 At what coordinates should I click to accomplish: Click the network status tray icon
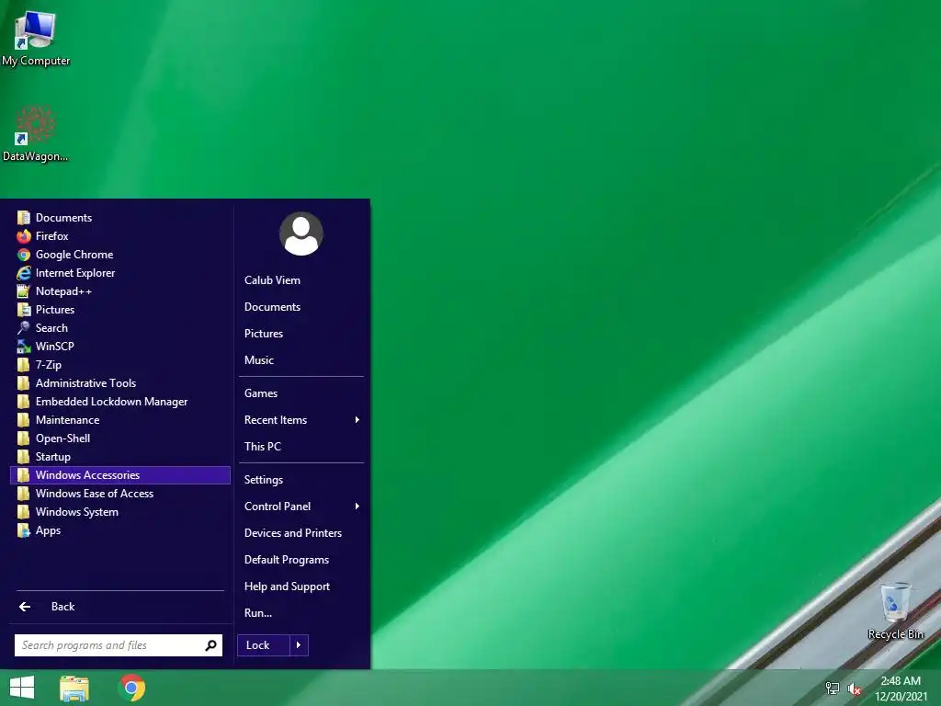pyautogui.click(x=833, y=689)
